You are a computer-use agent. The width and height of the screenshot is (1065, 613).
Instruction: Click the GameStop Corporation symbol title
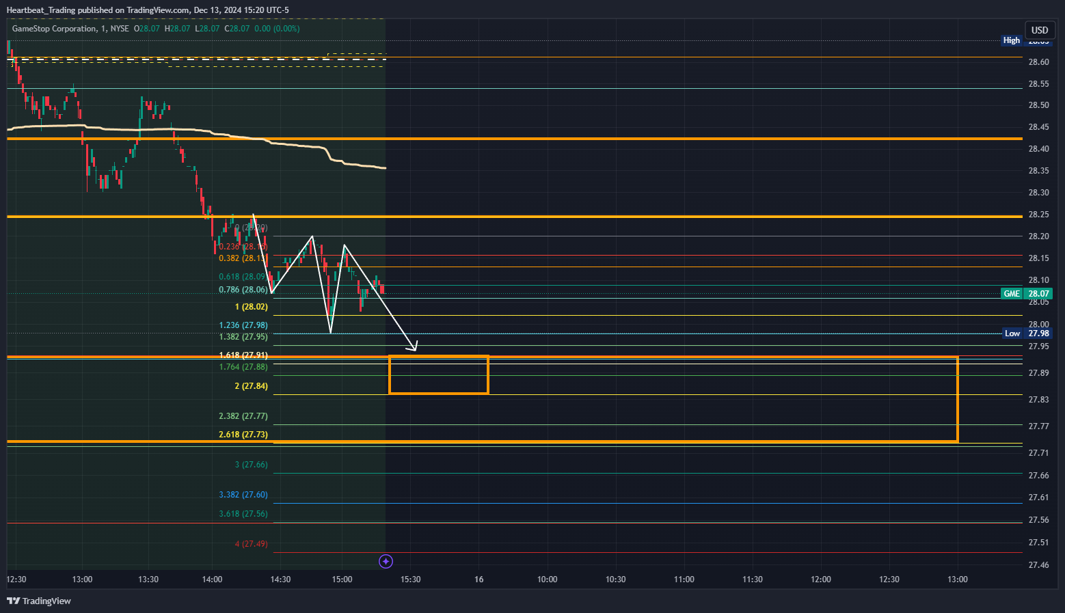pyautogui.click(x=55, y=29)
